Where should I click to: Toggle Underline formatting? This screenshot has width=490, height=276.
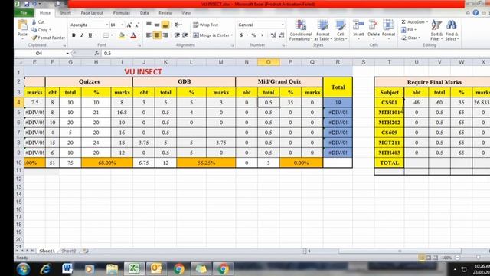pyautogui.click(x=90, y=35)
